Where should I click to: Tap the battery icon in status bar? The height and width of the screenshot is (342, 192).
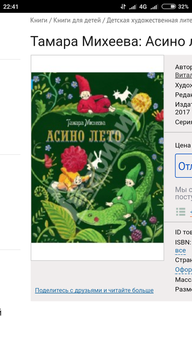pyautogui.click(x=168, y=7)
